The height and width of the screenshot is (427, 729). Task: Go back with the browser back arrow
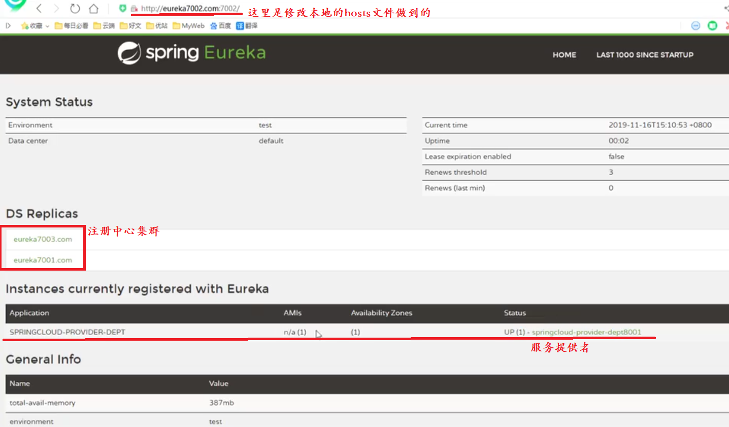click(x=39, y=8)
